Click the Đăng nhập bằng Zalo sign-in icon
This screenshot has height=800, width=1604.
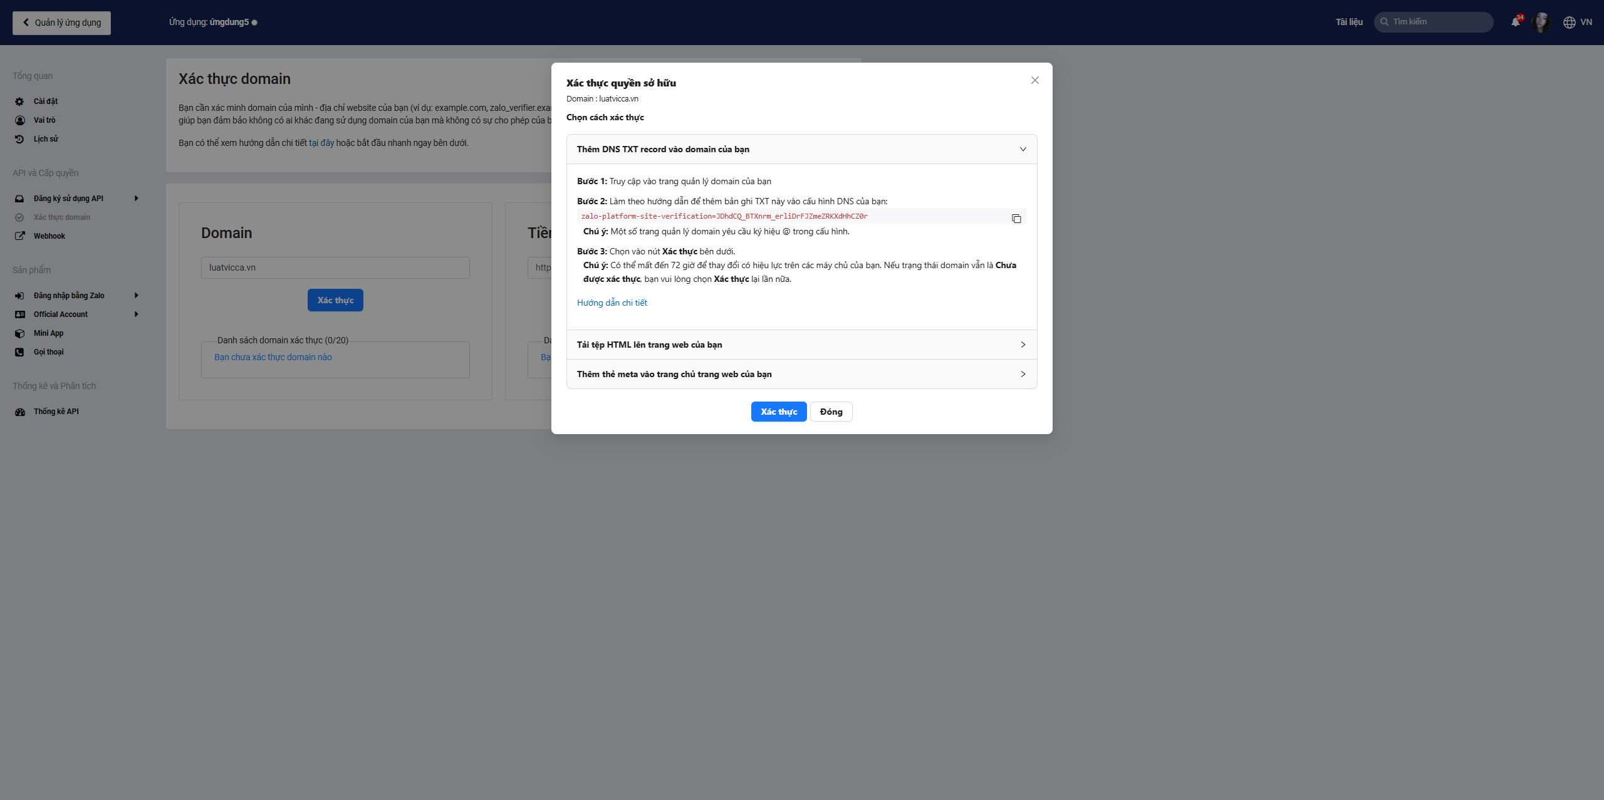[19, 296]
